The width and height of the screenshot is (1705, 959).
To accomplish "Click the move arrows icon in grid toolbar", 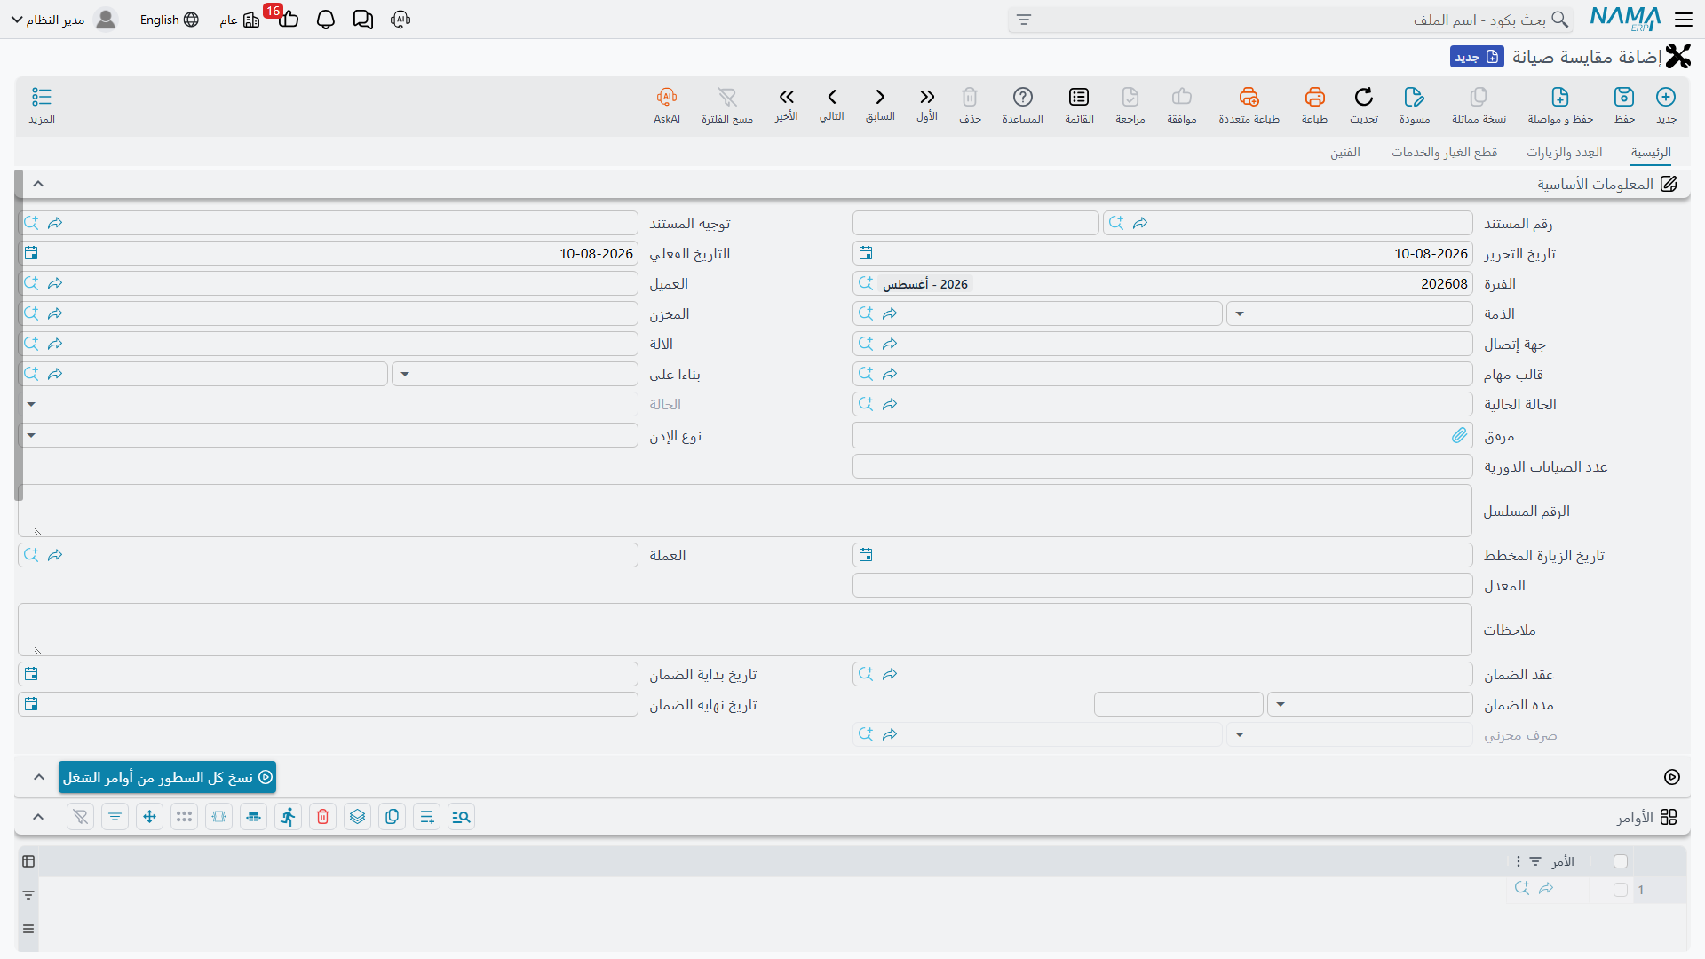I will pos(149,817).
